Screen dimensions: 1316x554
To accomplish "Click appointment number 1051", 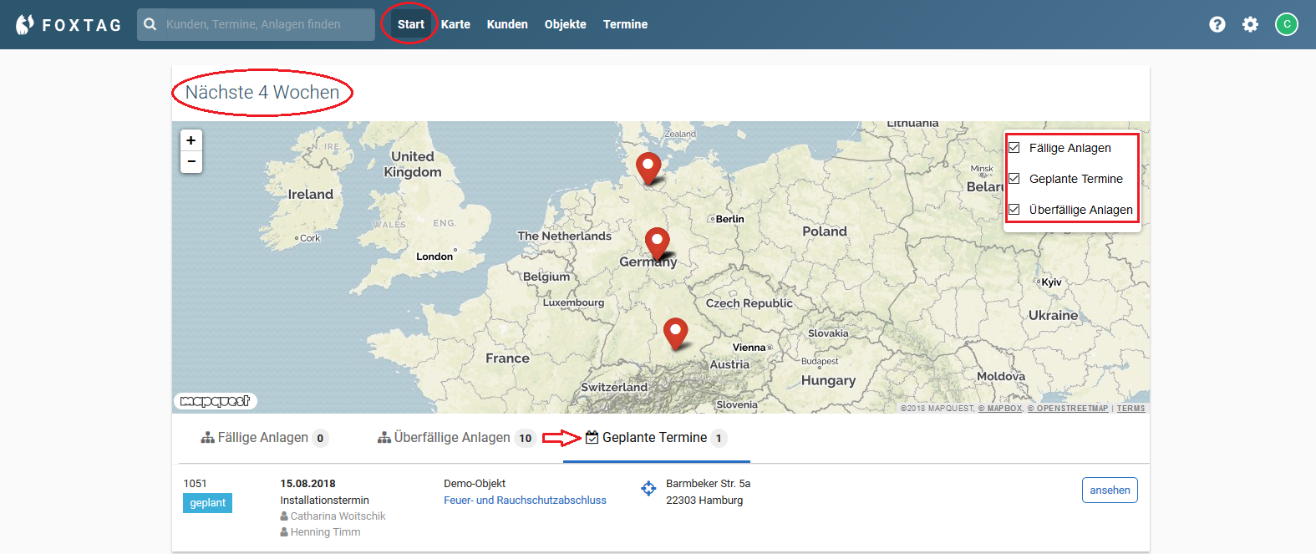I will [x=196, y=484].
